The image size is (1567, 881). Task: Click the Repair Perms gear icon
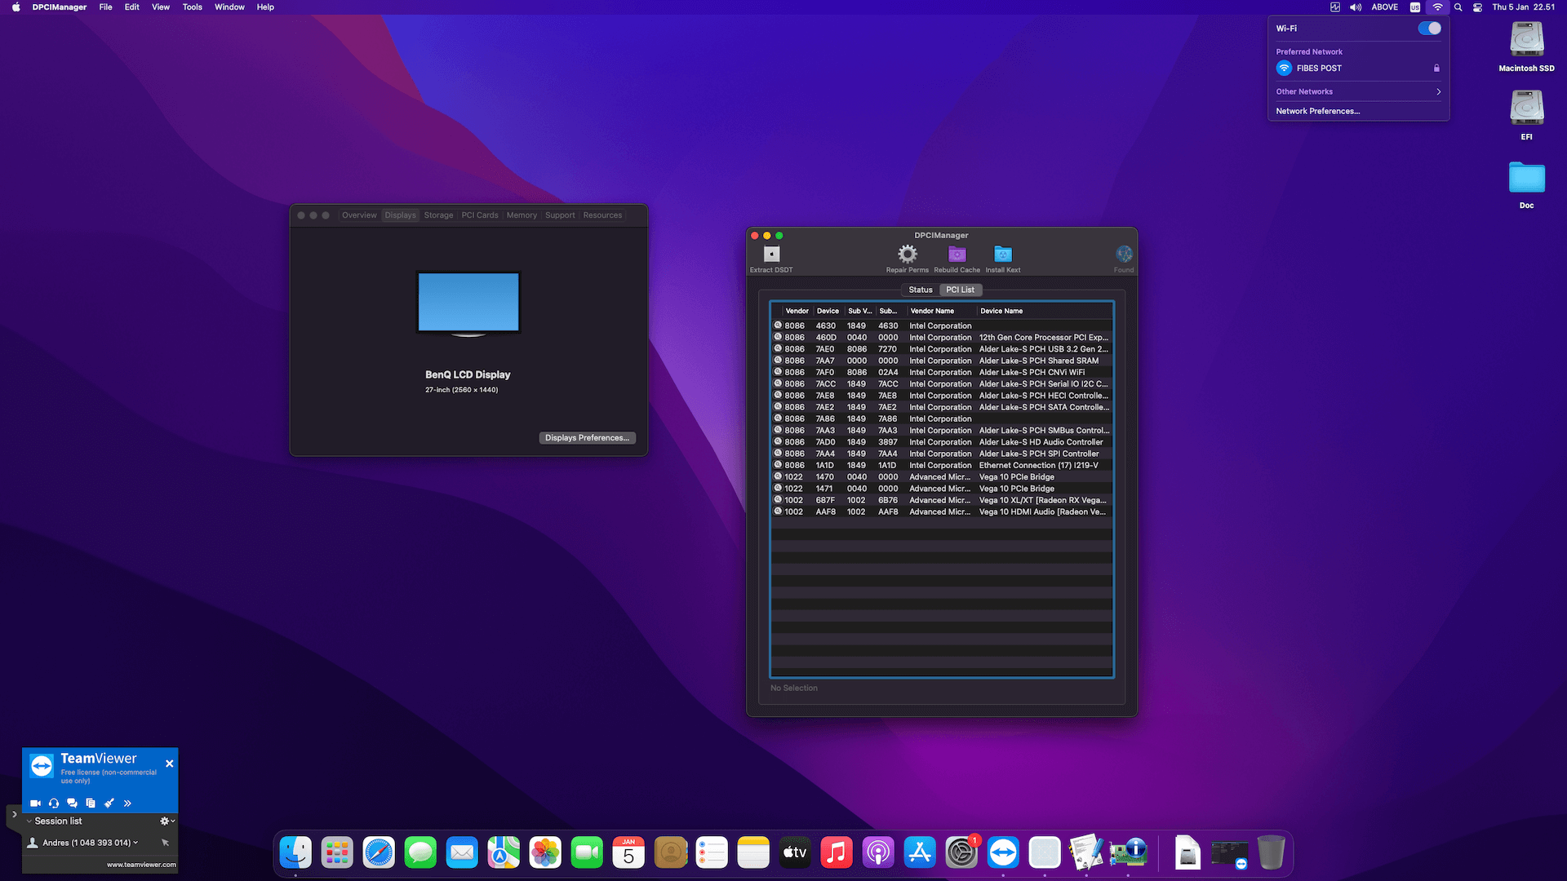pos(907,255)
